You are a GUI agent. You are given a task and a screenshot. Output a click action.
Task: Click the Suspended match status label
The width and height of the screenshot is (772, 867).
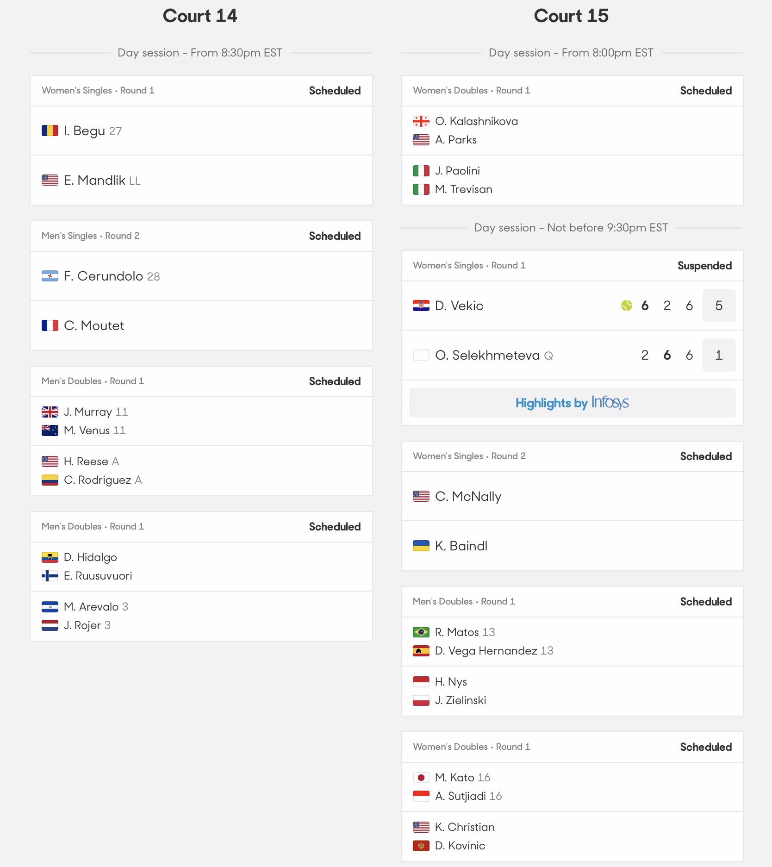(x=704, y=266)
